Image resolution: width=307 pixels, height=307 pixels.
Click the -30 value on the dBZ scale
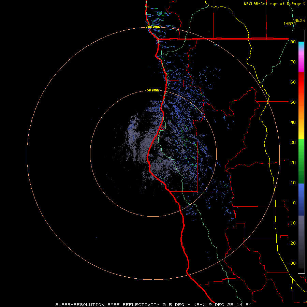[x=292, y=263]
